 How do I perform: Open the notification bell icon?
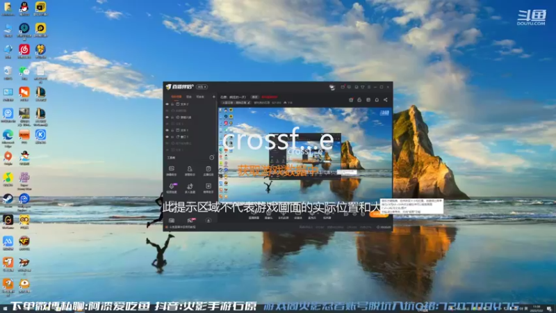click(x=377, y=100)
